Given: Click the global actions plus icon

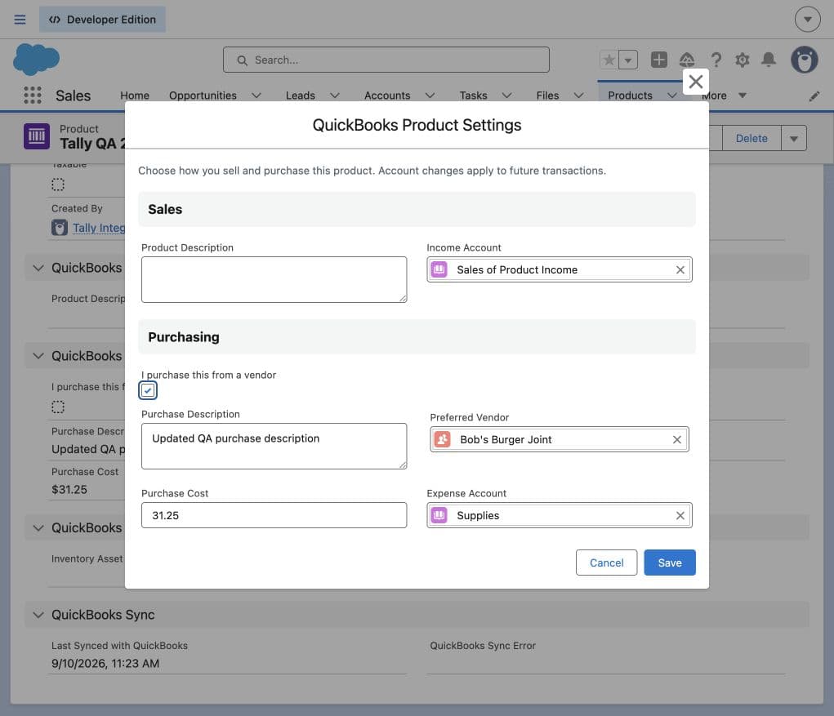Looking at the screenshot, I should point(659,60).
